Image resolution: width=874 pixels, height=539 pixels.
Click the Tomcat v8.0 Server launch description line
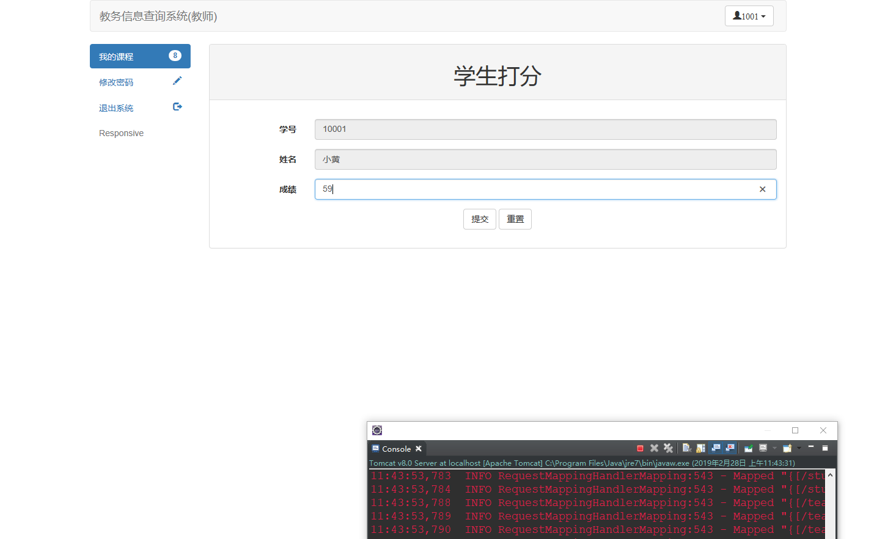tap(582, 463)
